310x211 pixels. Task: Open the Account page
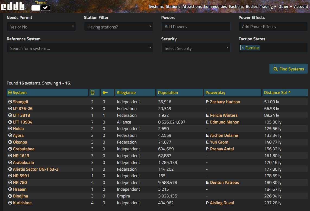coord(301,7)
